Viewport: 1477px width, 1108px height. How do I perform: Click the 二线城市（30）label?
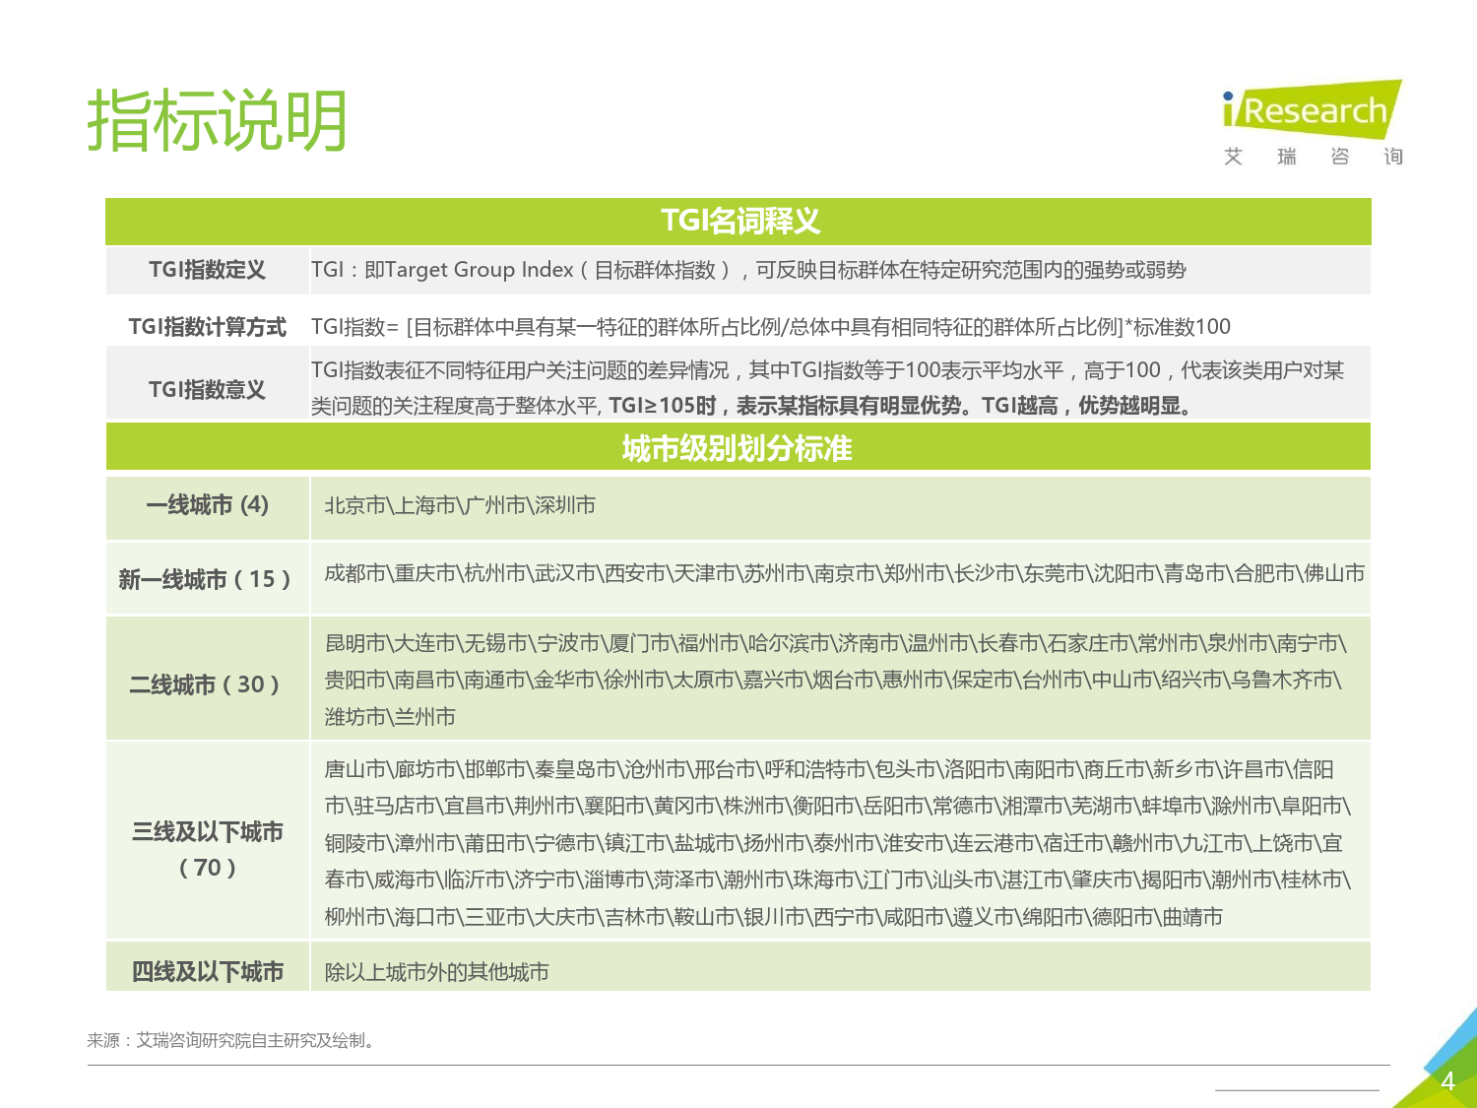pos(205,684)
